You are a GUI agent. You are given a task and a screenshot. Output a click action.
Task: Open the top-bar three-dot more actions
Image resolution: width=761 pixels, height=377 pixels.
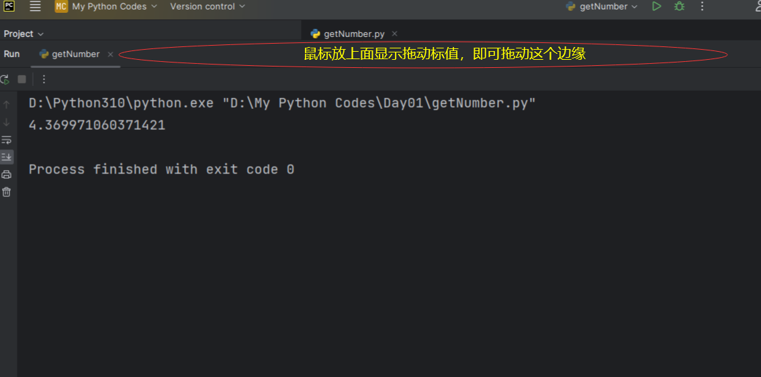tap(703, 7)
